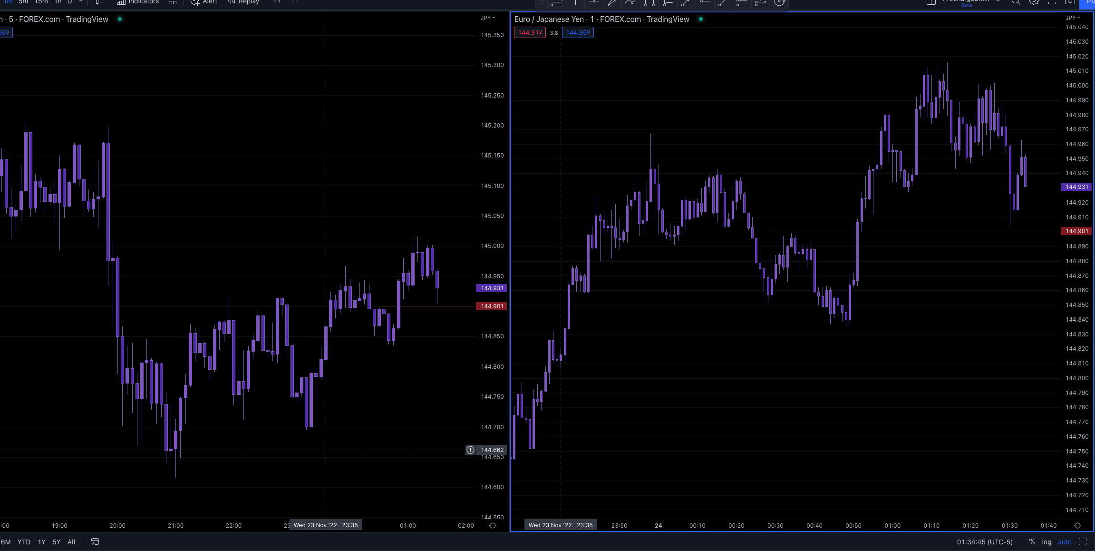Toggle auto price scale
1095x551 pixels.
[x=1065, y=541]
